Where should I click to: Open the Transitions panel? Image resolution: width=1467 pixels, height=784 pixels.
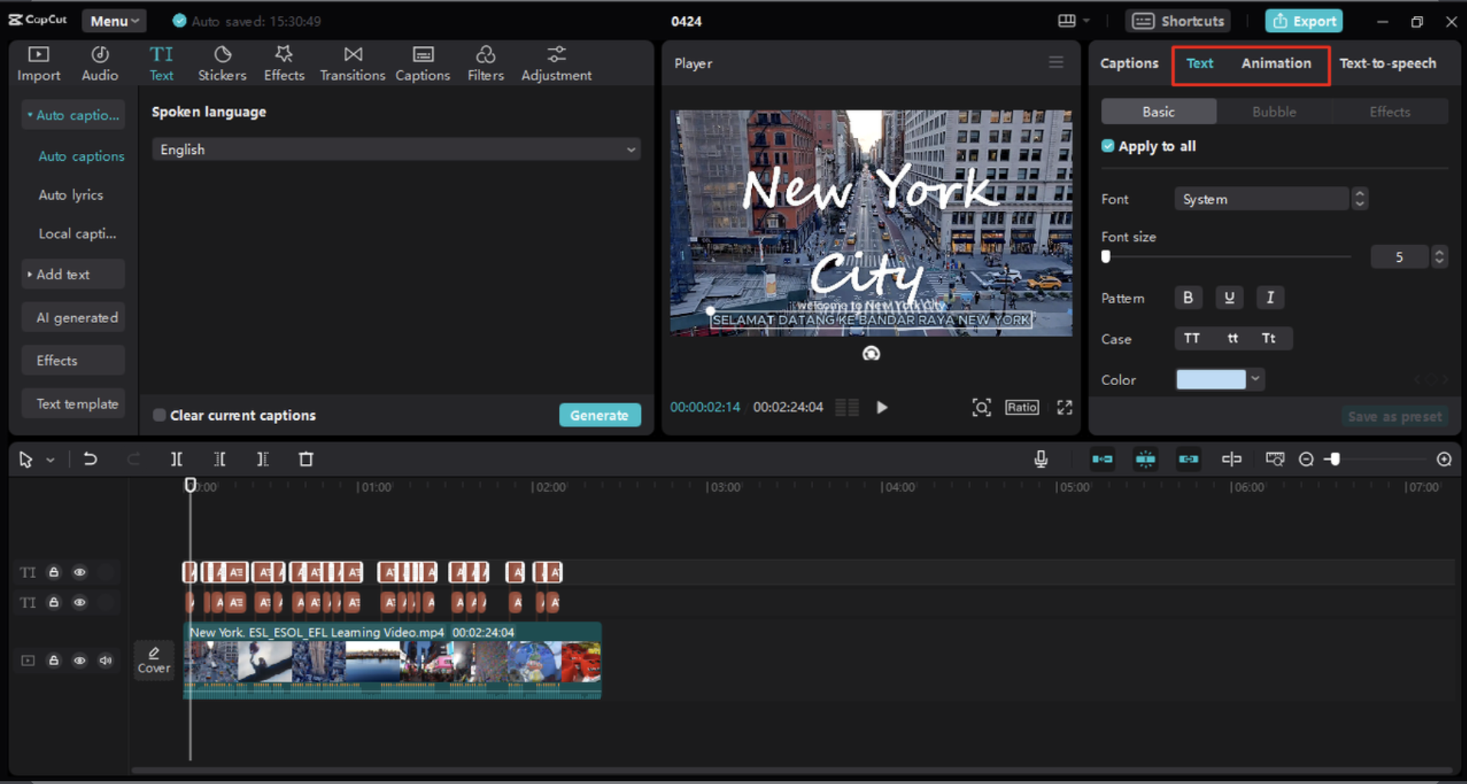point(352,63)
